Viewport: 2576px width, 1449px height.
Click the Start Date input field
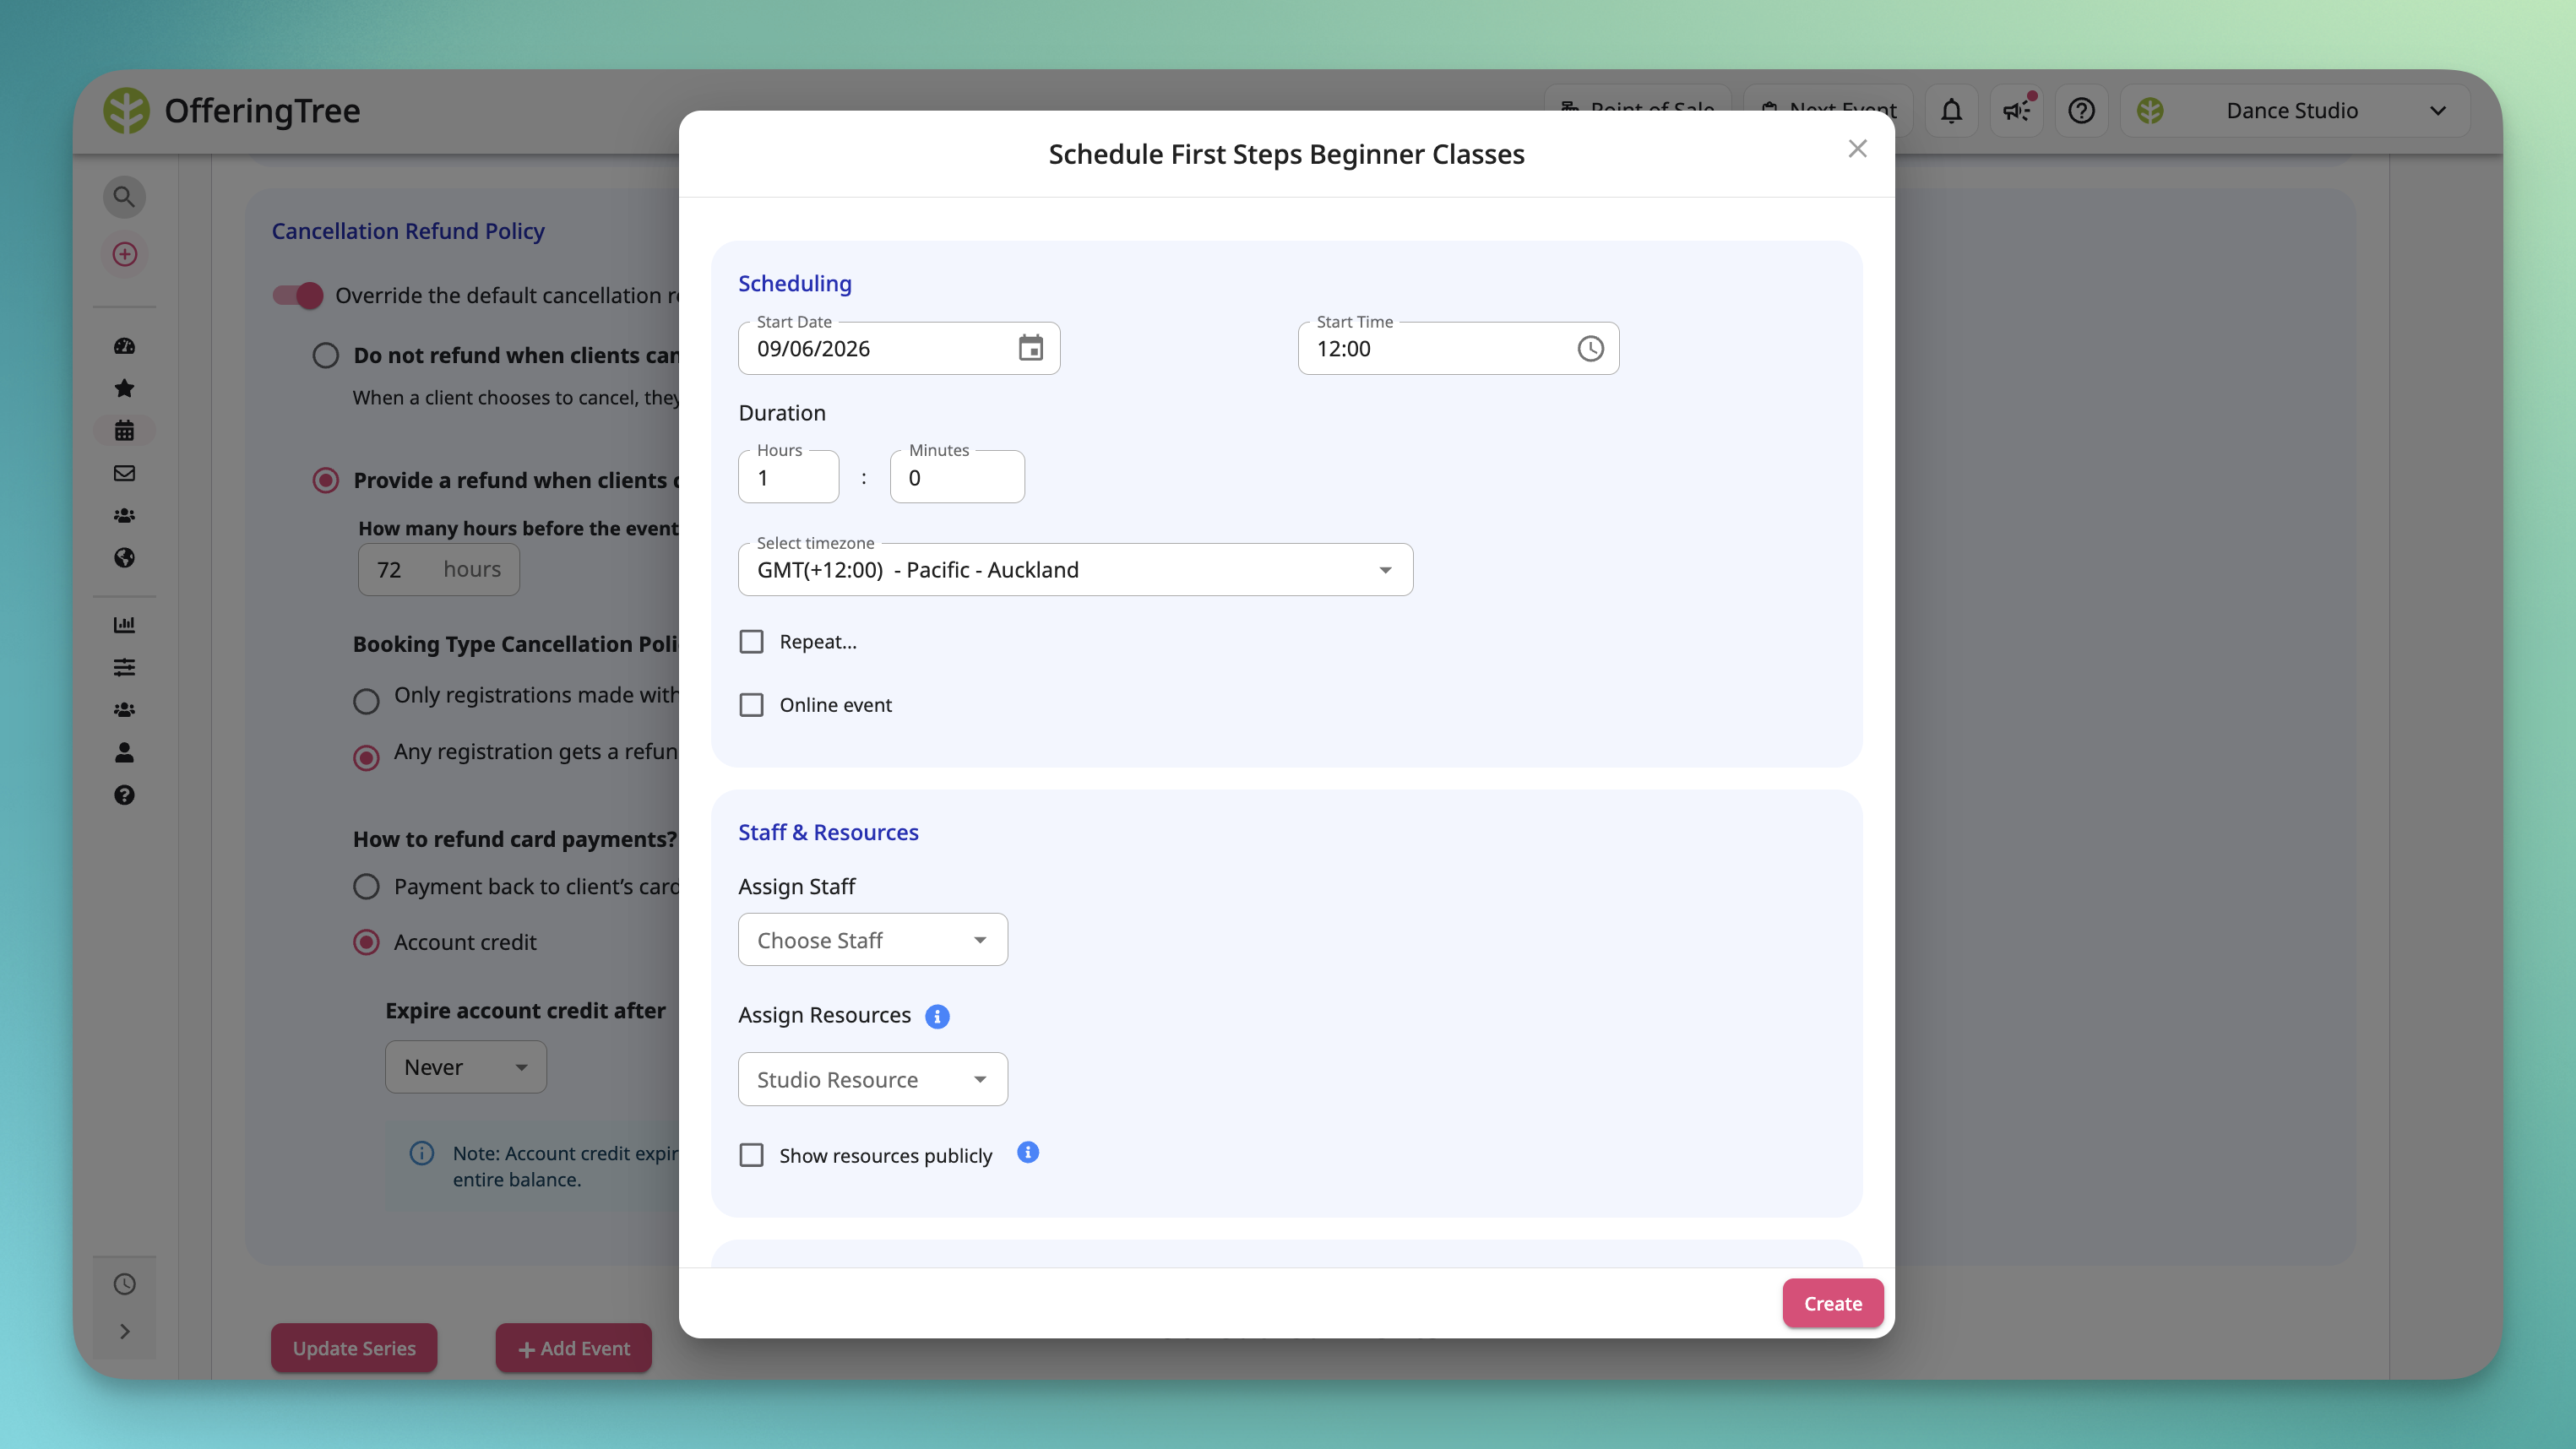[898, 348]
